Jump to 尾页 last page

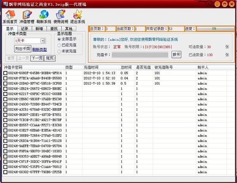pyautogui.click(x=50, y=58)
